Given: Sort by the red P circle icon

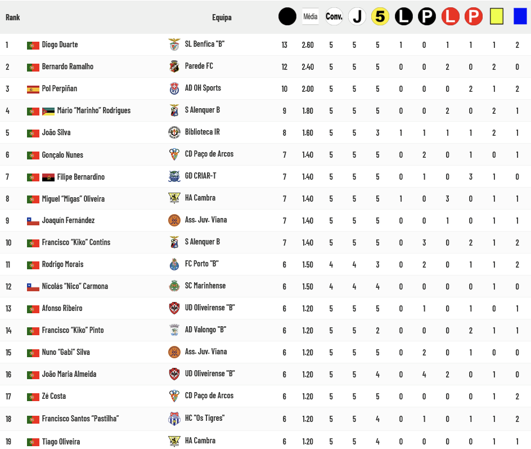Looking at the screenshot, I should coord(473,16).
